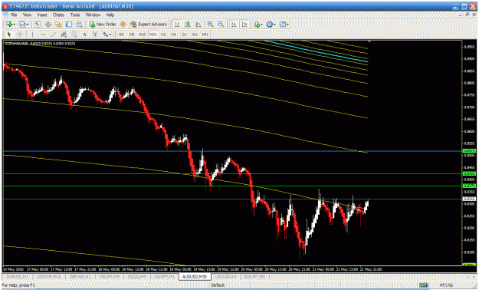
Task: Switch to M15 timeframe
Action: (x=143, y=35)
